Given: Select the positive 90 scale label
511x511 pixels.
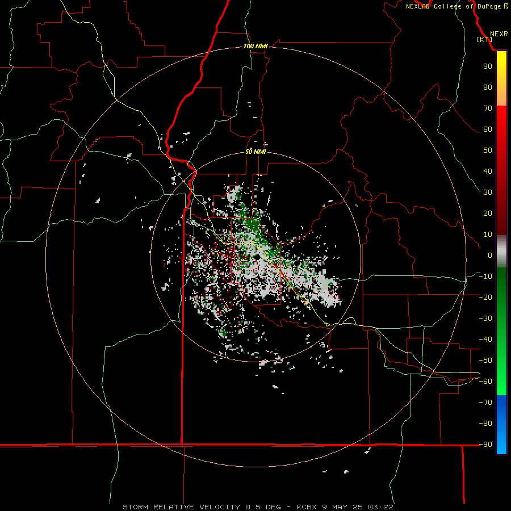Looking at the screenshot, I should (x=488, y=66).
